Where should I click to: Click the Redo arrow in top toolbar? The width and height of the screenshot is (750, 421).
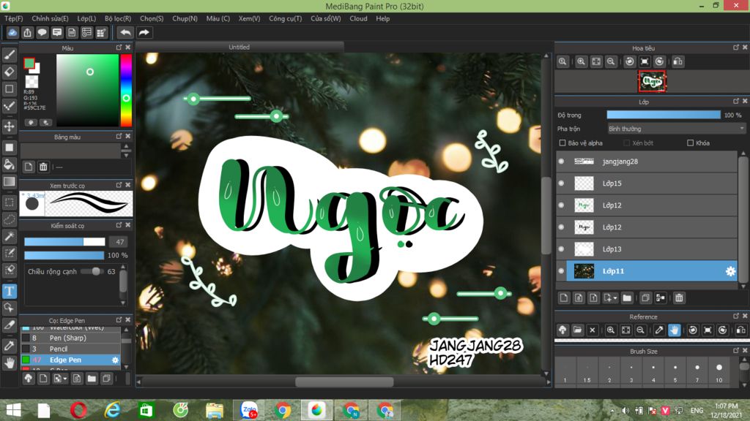144,32
